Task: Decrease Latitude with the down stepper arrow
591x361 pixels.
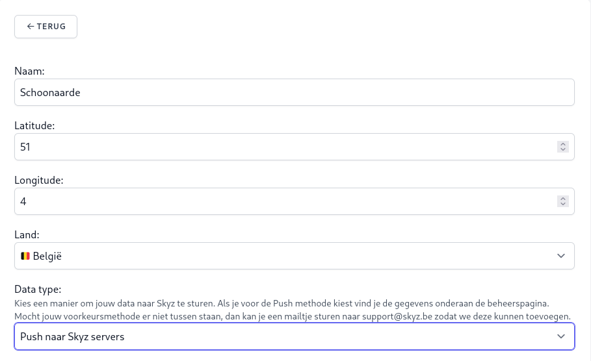Action: 563,150
